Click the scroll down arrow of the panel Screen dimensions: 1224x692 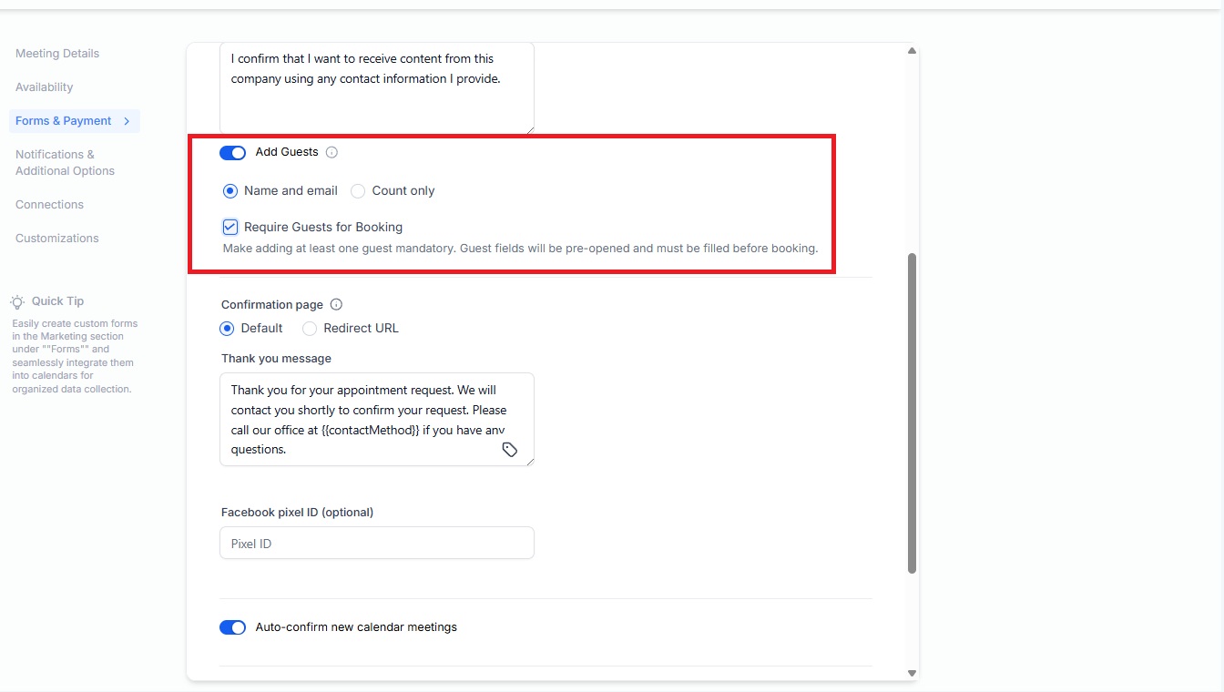pos(912,673)
